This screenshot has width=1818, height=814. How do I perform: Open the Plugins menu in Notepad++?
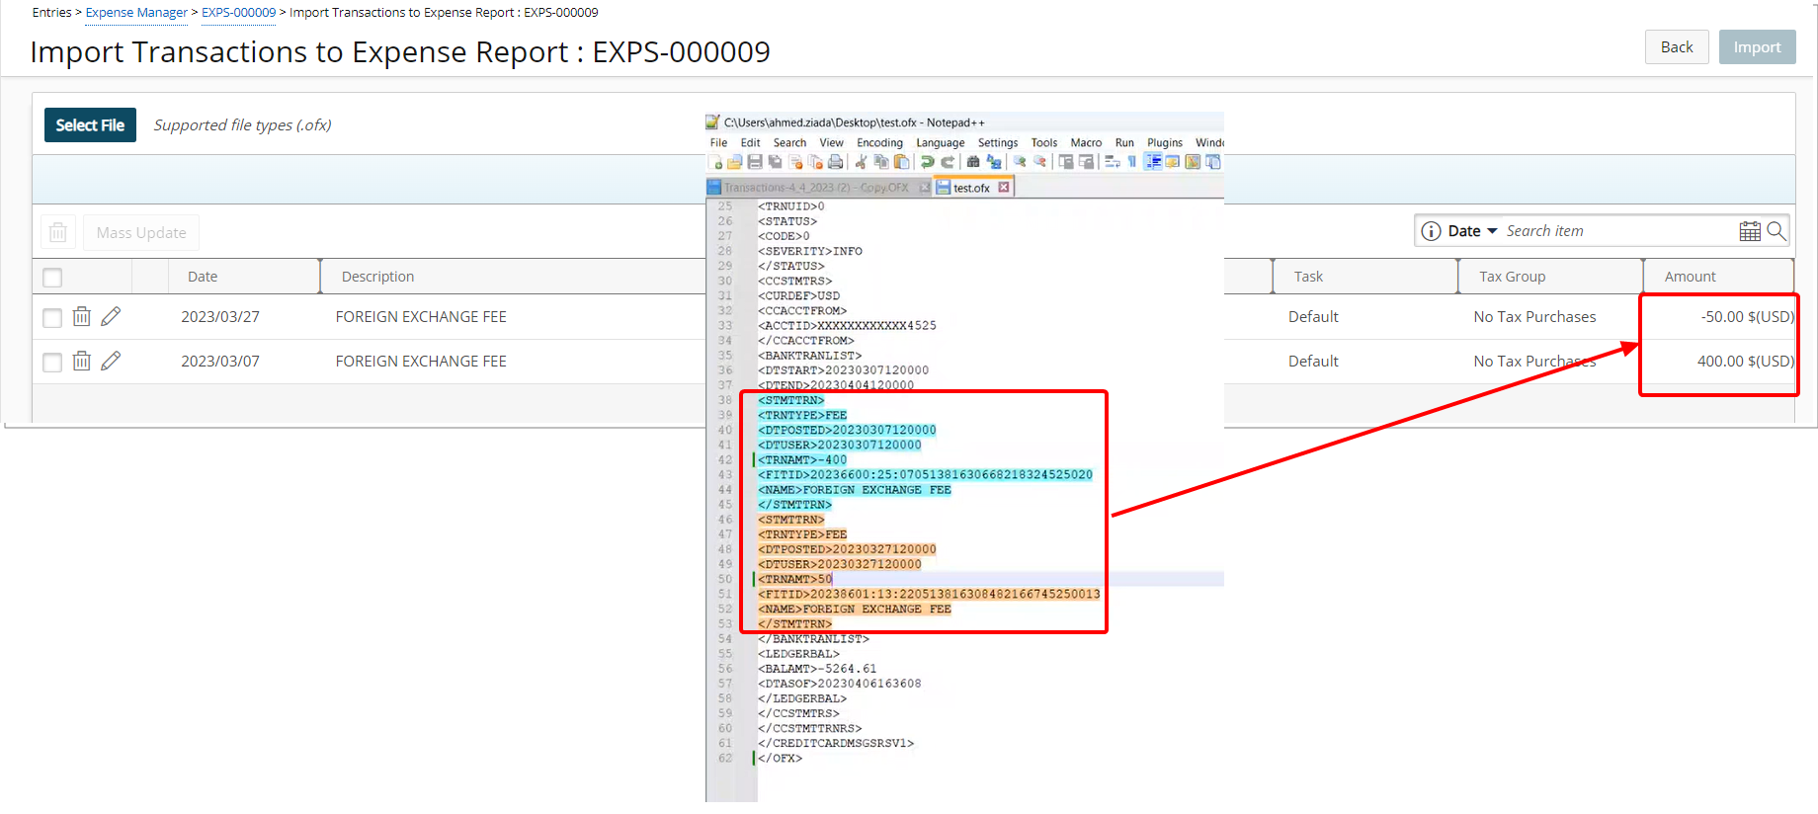[1164, 143]
